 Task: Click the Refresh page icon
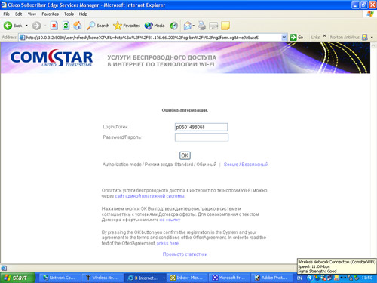click(x=66, y=26)
